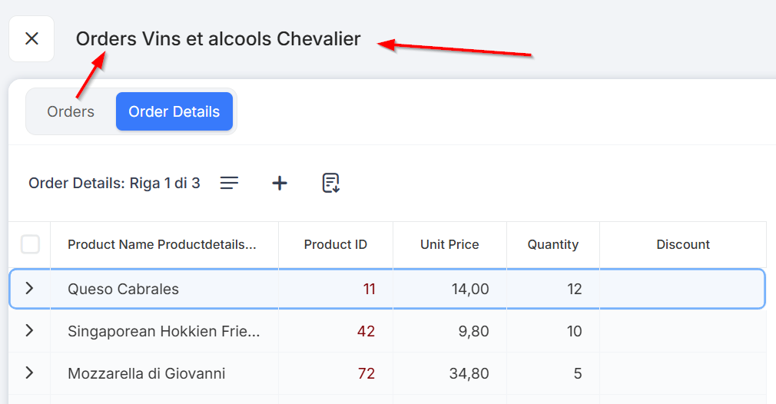The height and width of the screenshot is (404, 776).
Task: Click the export document icon
Action: (330, 183)
